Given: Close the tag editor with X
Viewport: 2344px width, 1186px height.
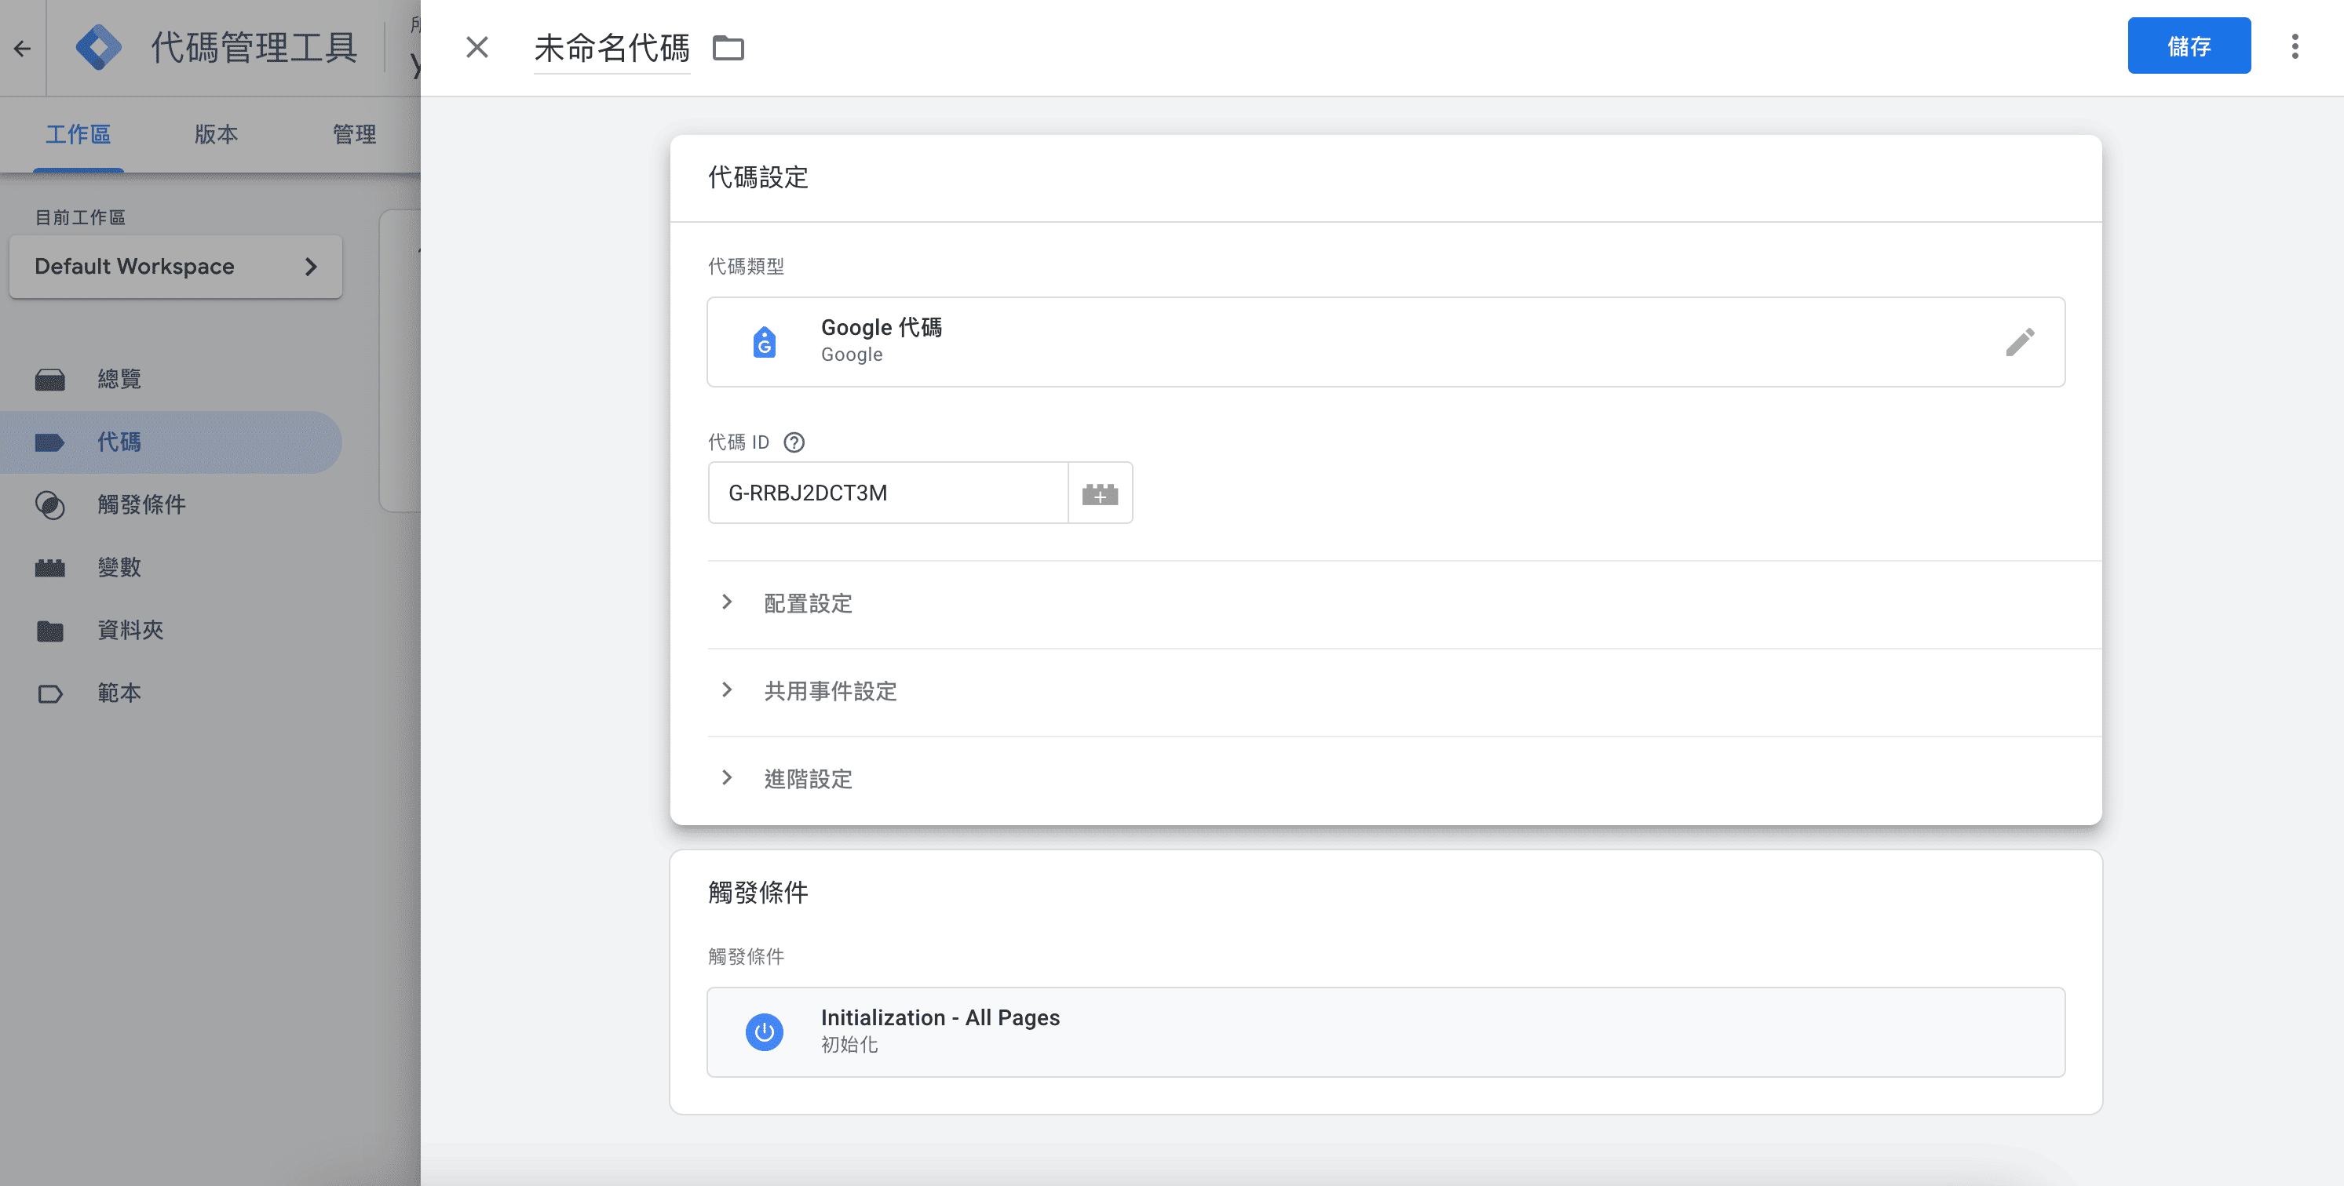Looking at the screenshot, I should coord(476,47).
